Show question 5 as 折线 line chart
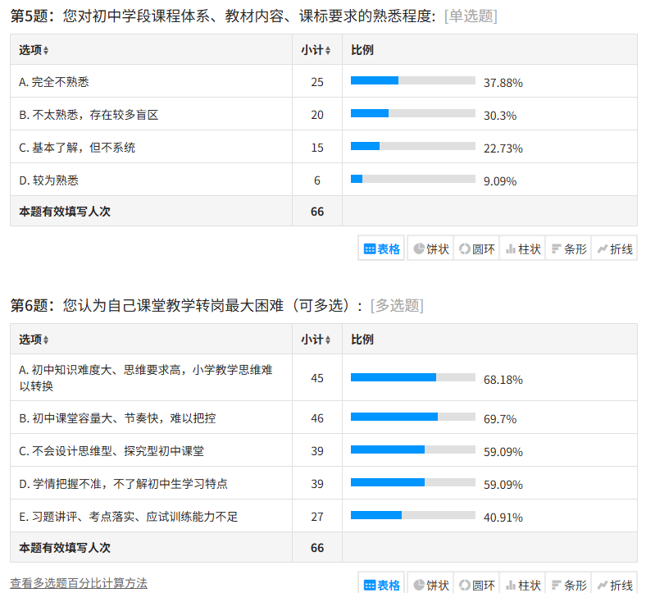Screen dimensions: 646x593 click(615, 249)
